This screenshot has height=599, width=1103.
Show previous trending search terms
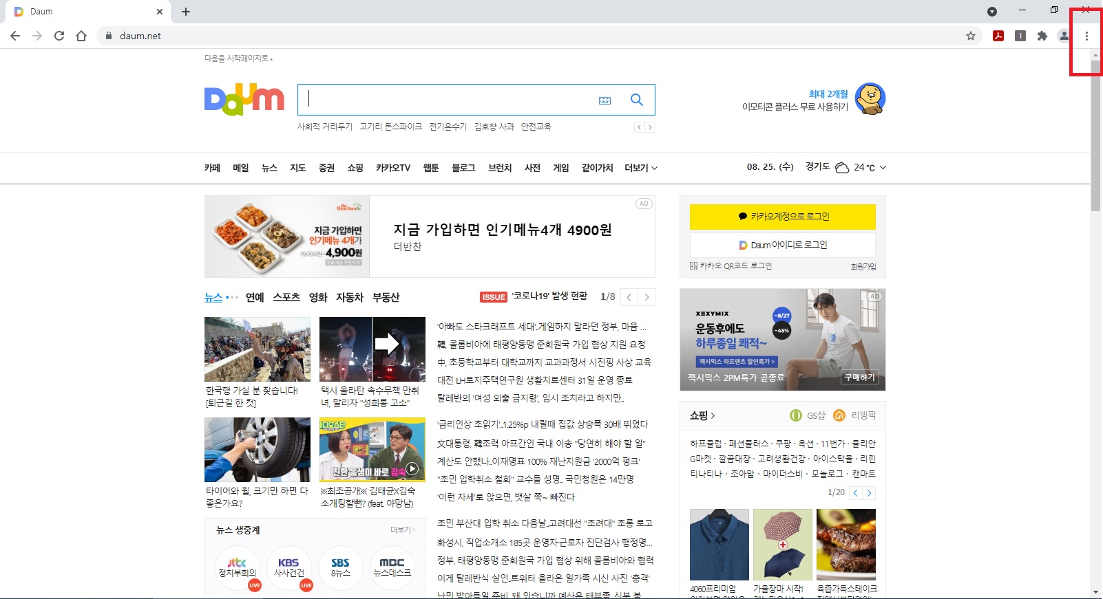tap(639, 127)
